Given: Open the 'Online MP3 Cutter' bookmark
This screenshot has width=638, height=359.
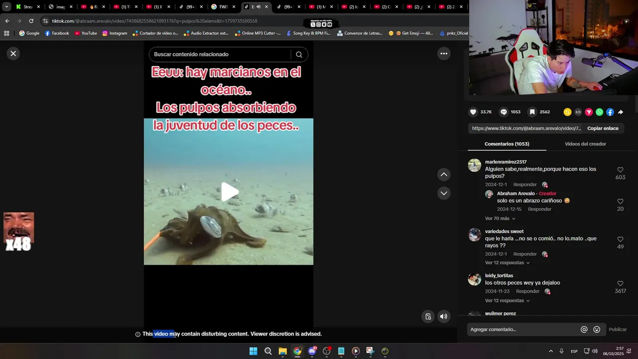Looking at the screenshot, I should pyautogui.click(x=258, y=33).
